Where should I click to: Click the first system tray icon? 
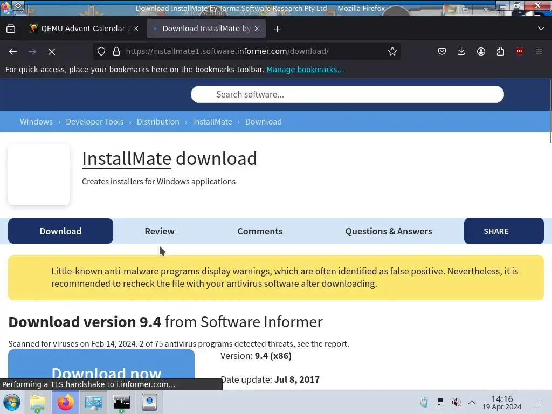pyautogui.click(x=424, y=402)
